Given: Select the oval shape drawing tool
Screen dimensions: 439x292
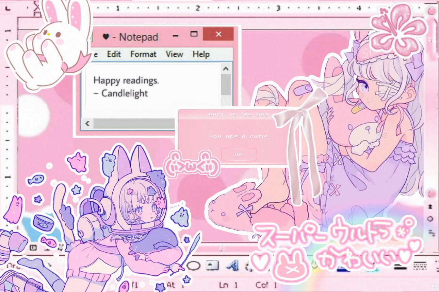Looking at the screenshot, I should [x=193, y=266].
